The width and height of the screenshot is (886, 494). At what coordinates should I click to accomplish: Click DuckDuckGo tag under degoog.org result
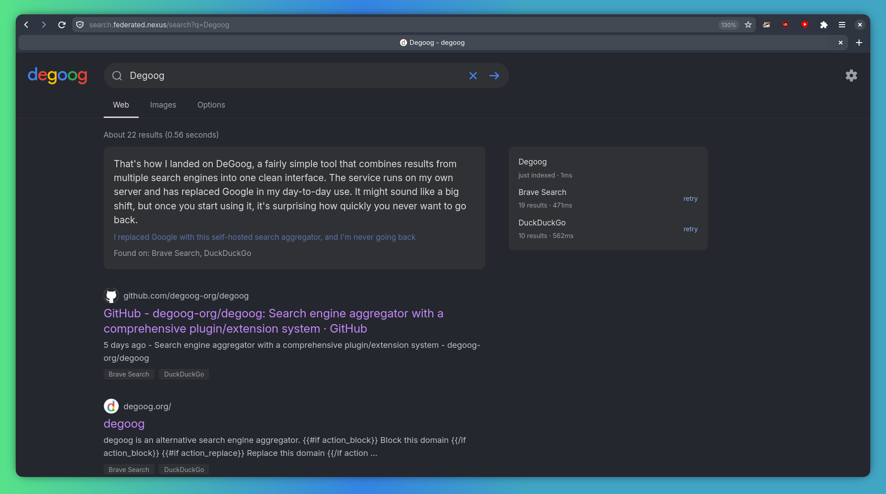pos(184,469)
